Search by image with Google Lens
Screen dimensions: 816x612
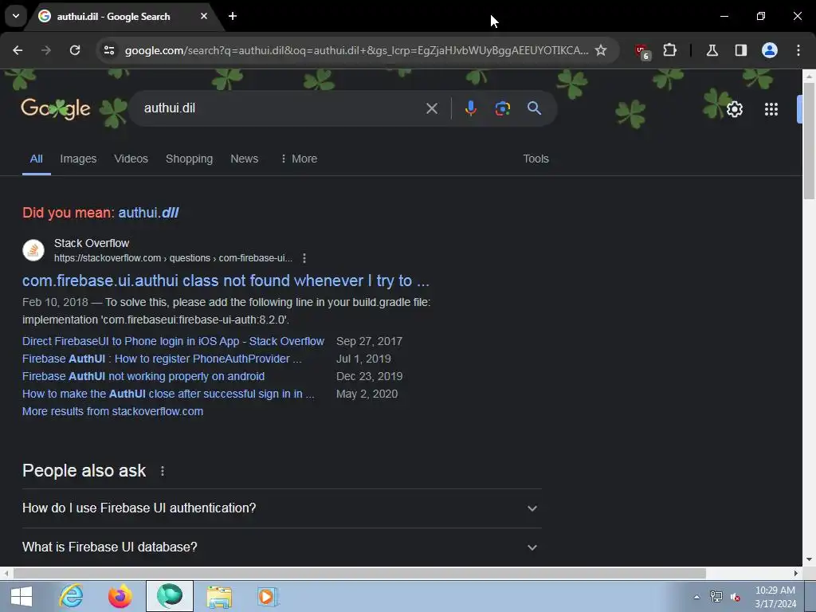coord(502,108)
